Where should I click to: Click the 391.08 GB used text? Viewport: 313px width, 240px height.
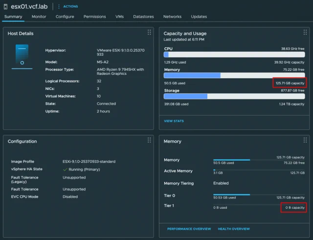tap(176, 104)
